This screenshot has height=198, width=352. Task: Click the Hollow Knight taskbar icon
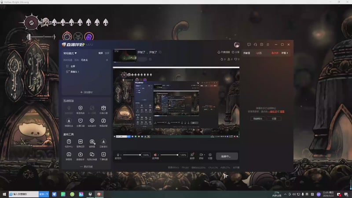(90, 194)
